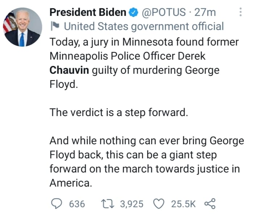The image size is (255, 217).
Task: Click the share icon
Action: pos(210,204)
